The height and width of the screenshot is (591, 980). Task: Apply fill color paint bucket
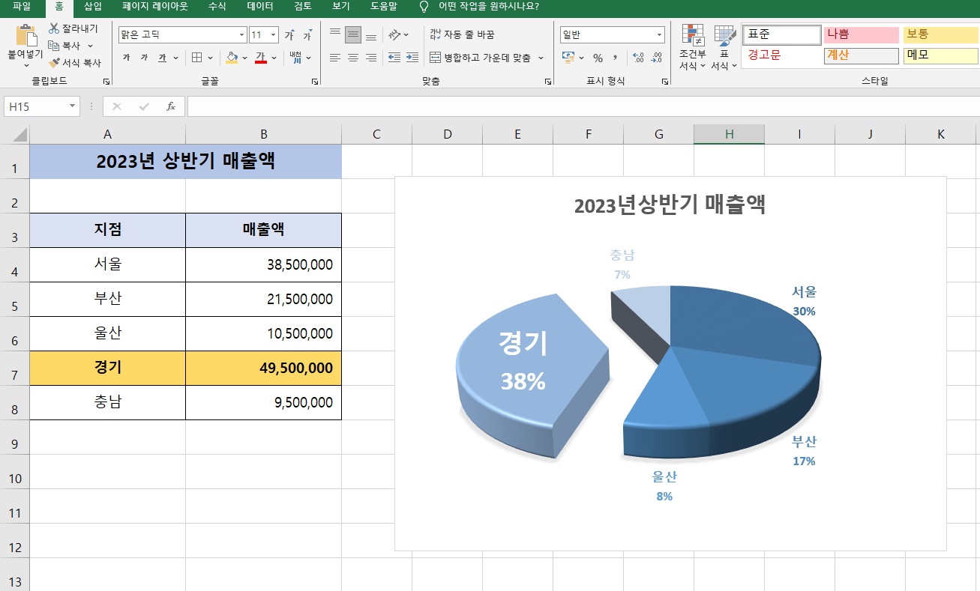pyautogui.click(x=232, y=58)
